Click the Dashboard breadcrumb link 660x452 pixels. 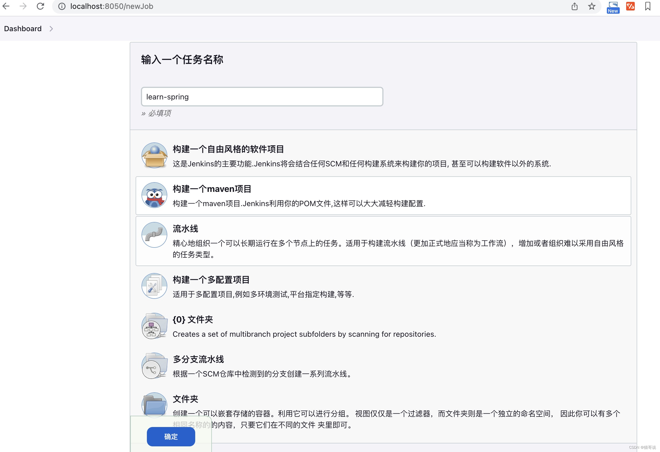(23, 28)
